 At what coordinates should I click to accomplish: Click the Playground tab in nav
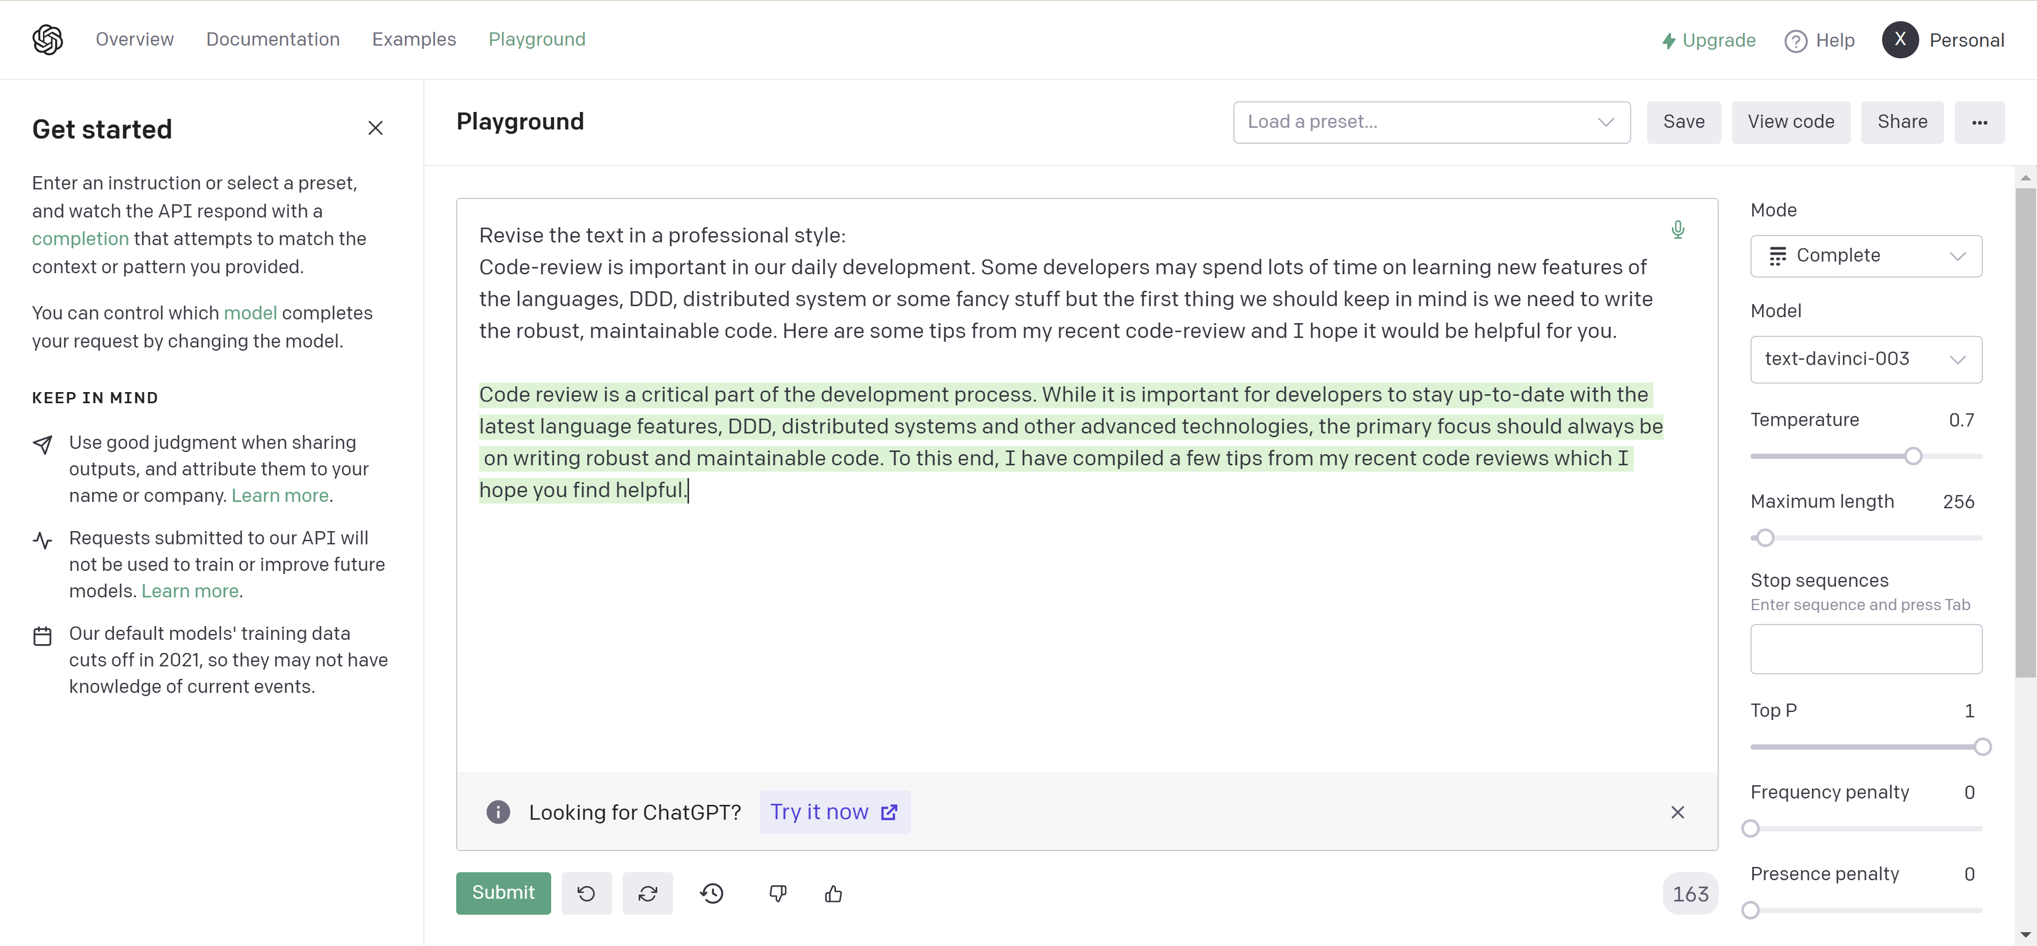point(536,39)
